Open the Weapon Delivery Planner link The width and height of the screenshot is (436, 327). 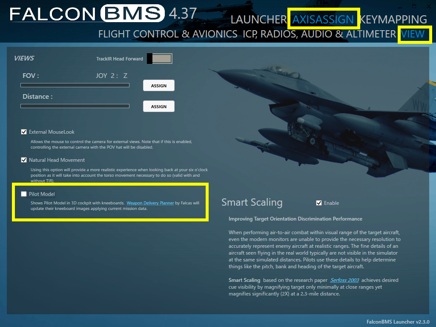[x=150, y=203]
